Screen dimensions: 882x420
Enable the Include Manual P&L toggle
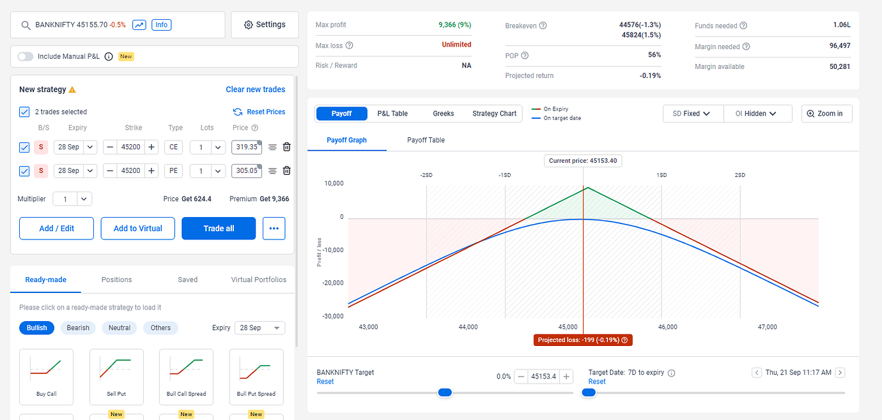click(x=25, y=56)
